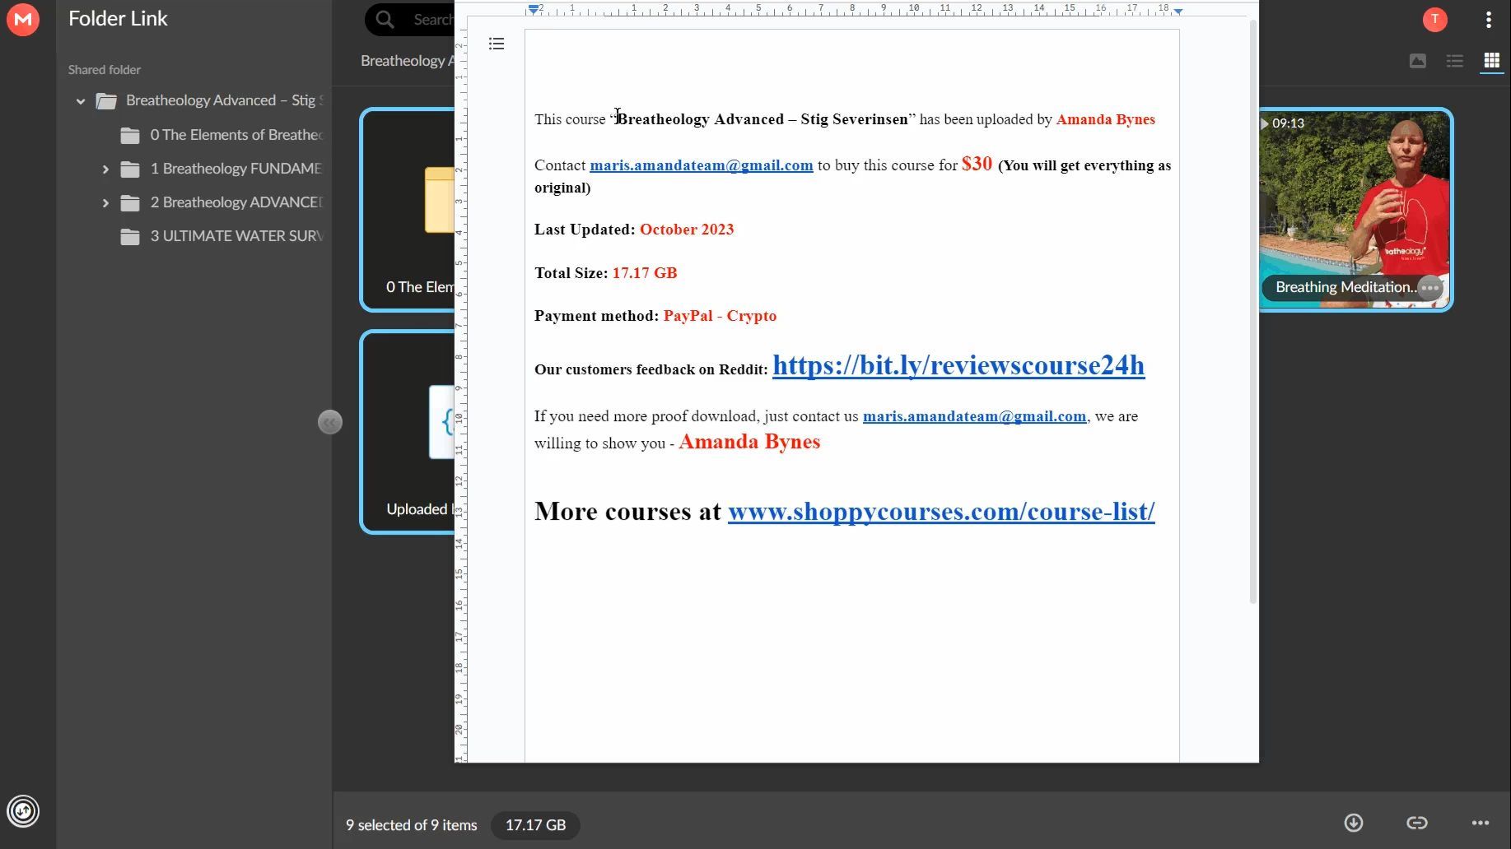Click 'PayPal - Crypto' text in document
The width and height of the screenshot is (1511, 849).
click(720, 316)
